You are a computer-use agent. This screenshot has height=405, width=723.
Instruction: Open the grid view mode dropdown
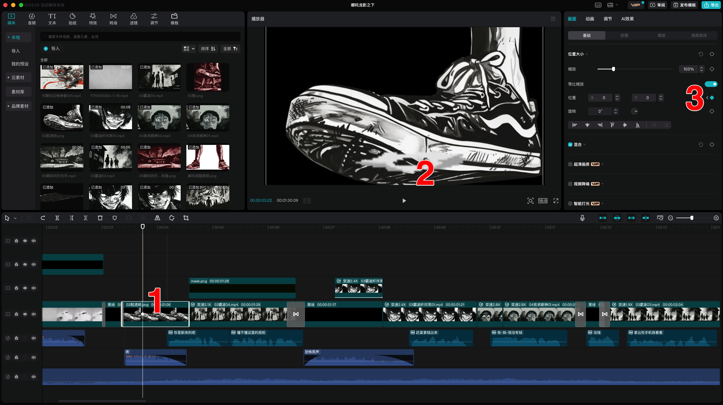189,49
